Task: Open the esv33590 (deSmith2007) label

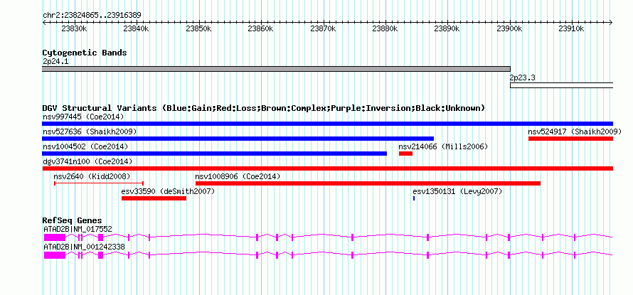Action: pos(168,191)
